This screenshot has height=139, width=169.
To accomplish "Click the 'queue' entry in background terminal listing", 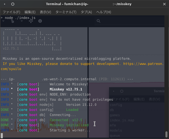I will 115,136.
